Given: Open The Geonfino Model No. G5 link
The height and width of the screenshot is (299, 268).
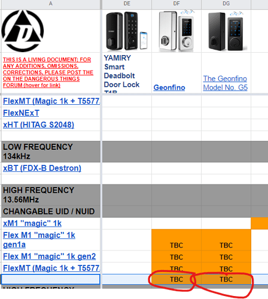Looking at the screenshot, I should 226,83.
